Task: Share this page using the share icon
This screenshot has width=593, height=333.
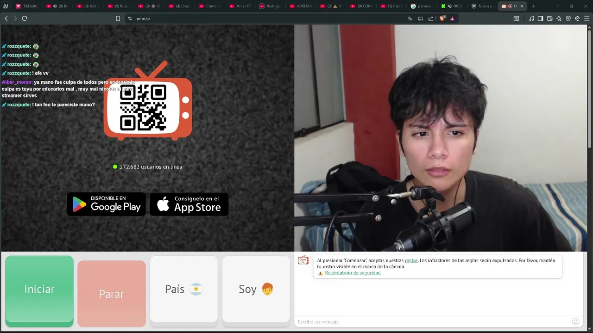Action: 431,18
